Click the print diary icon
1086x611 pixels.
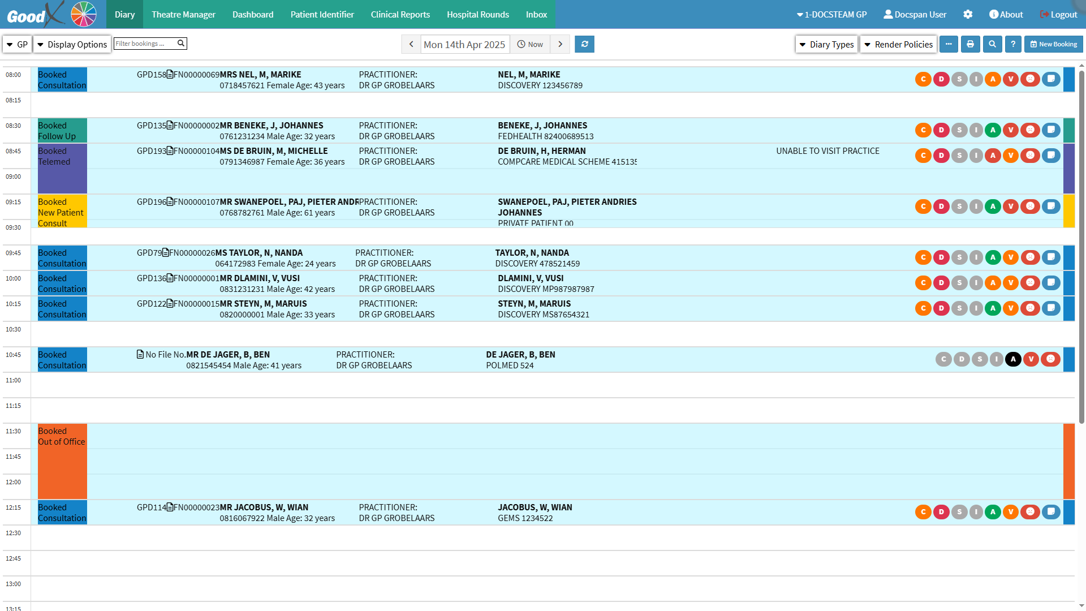[970, 44]
